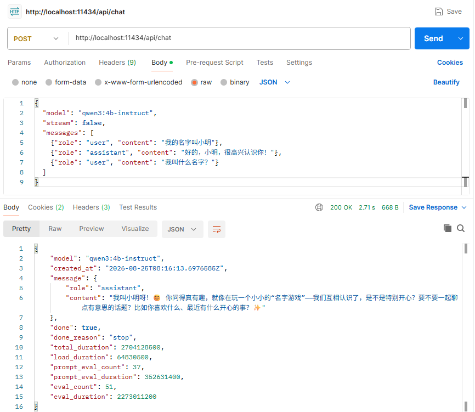This screenshot has height=412, width=475.
Task: Open the response format JSON dropdown
Action: pos(182,229)
